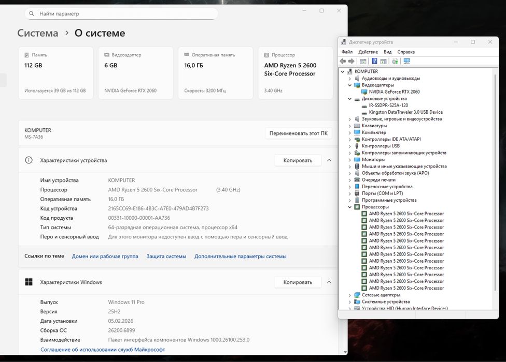506x362 pixels.
Task: Collapse the Характеристики устройства section chevron
Action: click(329, 160)
